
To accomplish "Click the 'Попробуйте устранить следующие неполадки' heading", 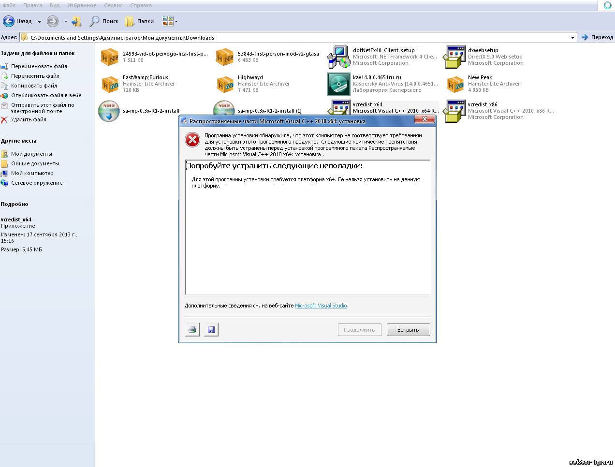I will (x=274, y=165).
